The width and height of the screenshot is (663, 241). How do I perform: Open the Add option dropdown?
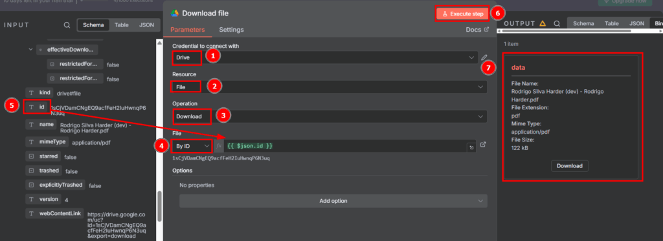333,201
